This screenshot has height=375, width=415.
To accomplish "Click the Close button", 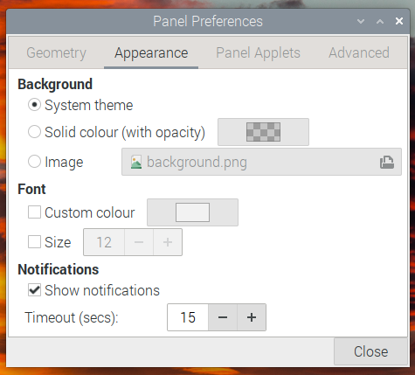I will 370,351.
